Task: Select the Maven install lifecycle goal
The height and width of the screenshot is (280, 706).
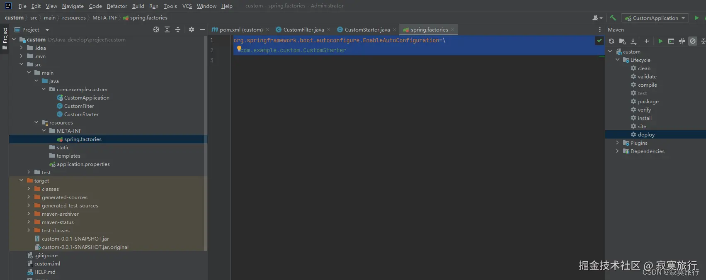Action: tap(645, 118)
